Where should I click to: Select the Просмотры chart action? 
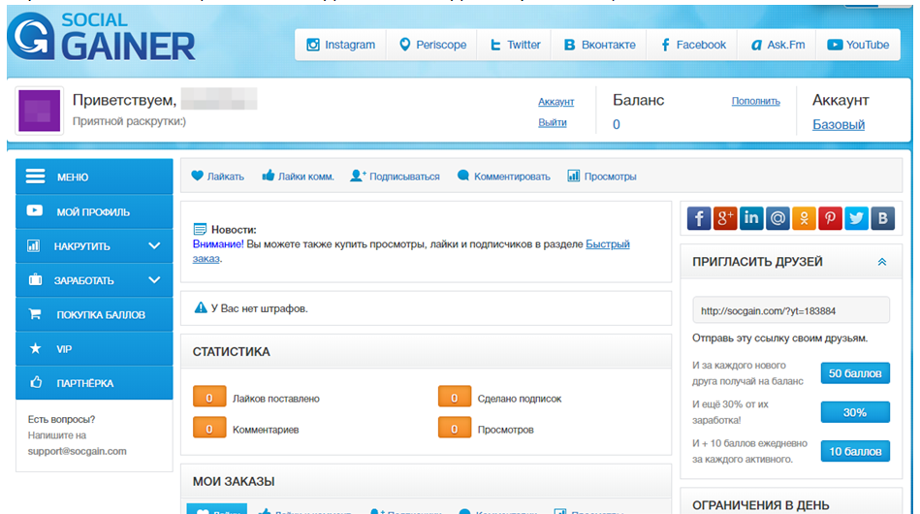pos(602,177)
